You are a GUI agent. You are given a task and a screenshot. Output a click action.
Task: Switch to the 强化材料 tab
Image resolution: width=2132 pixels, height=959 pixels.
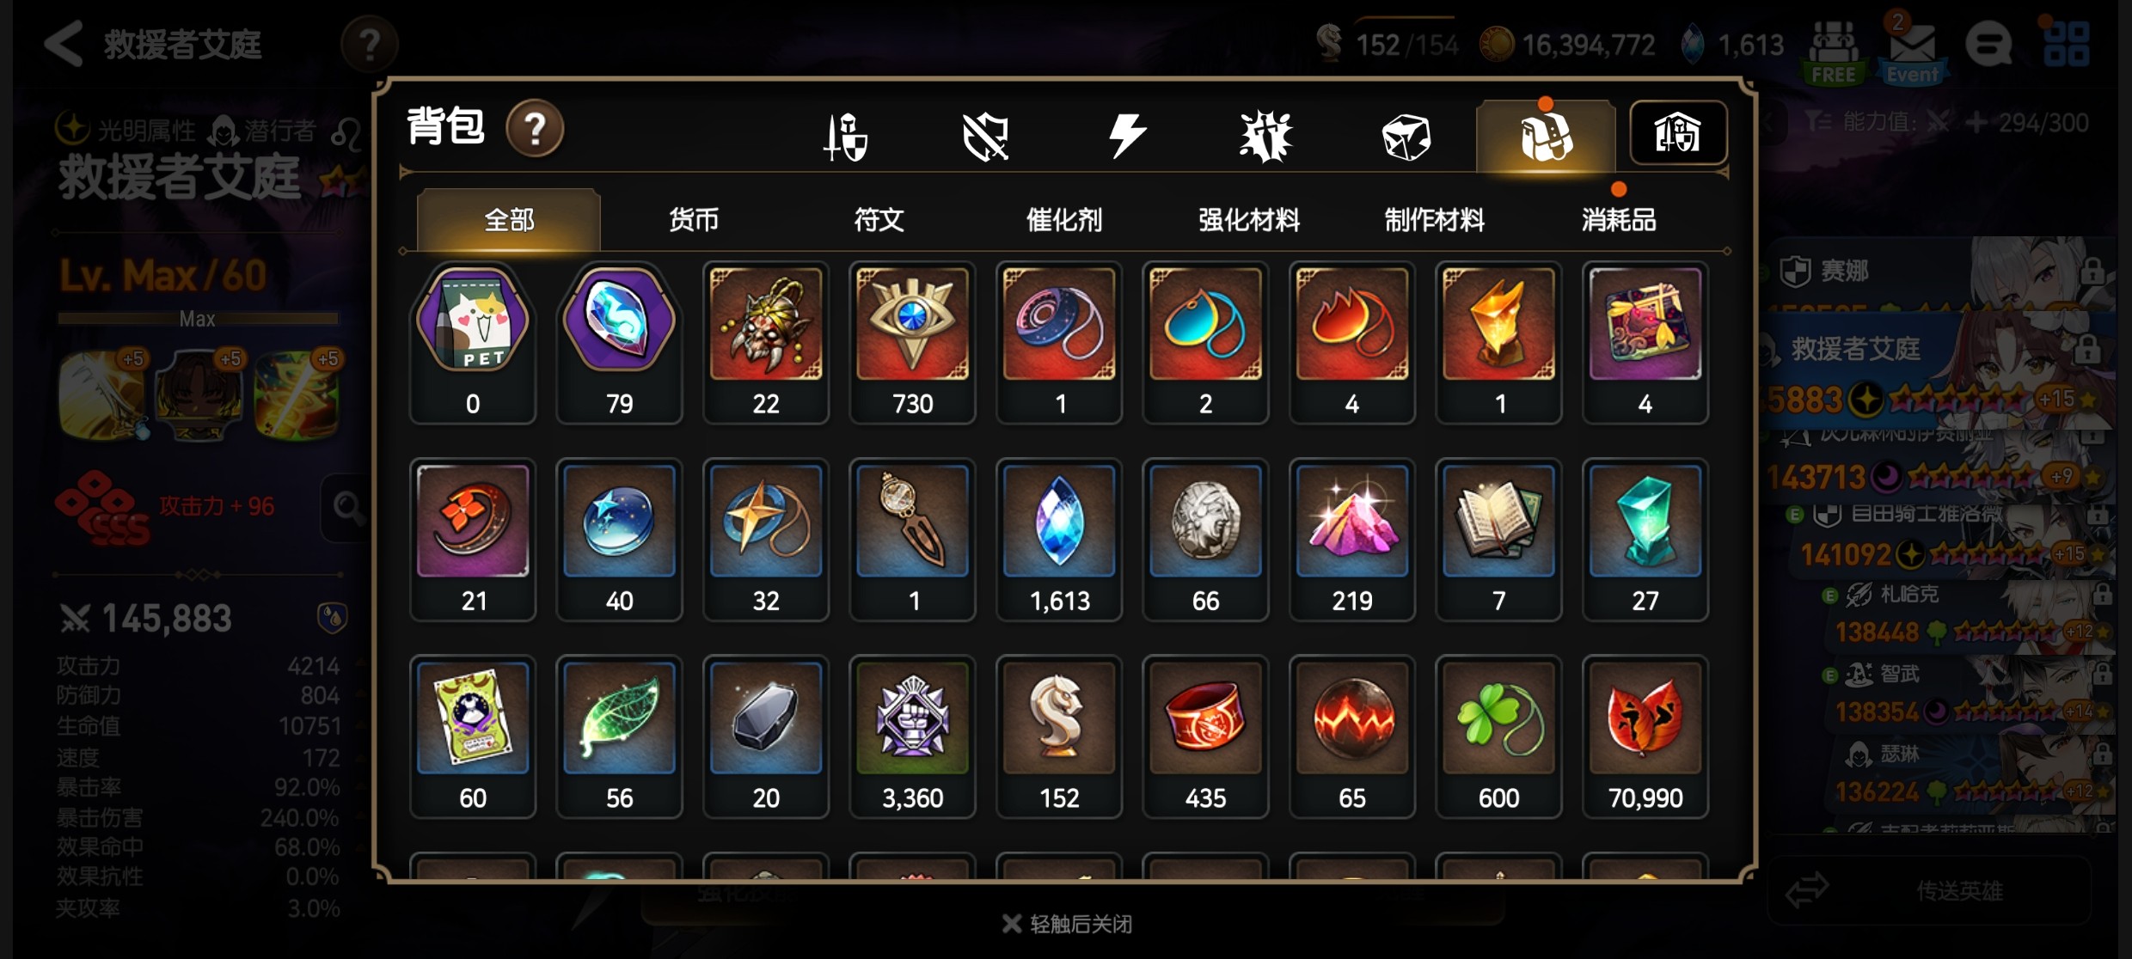click(x=1249, y=220)
